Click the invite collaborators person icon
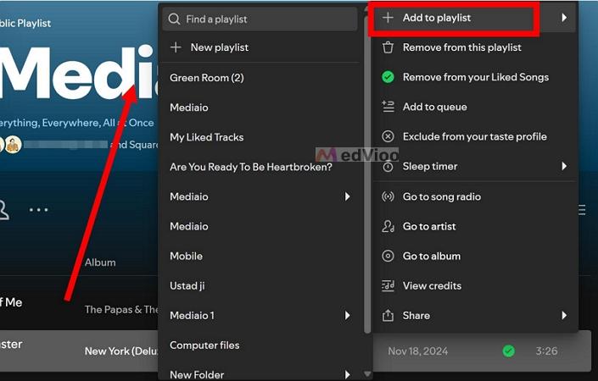 click(x=3, y=210)
